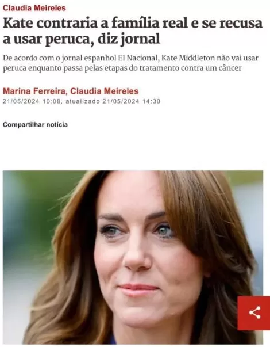Click the publication time 10:08
The width and height of the screenshot is (270, 347).
coord(51,101)
